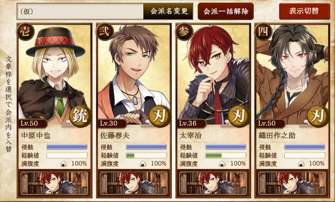Open the thumbnail below 中原中也's card

[54, 183]
